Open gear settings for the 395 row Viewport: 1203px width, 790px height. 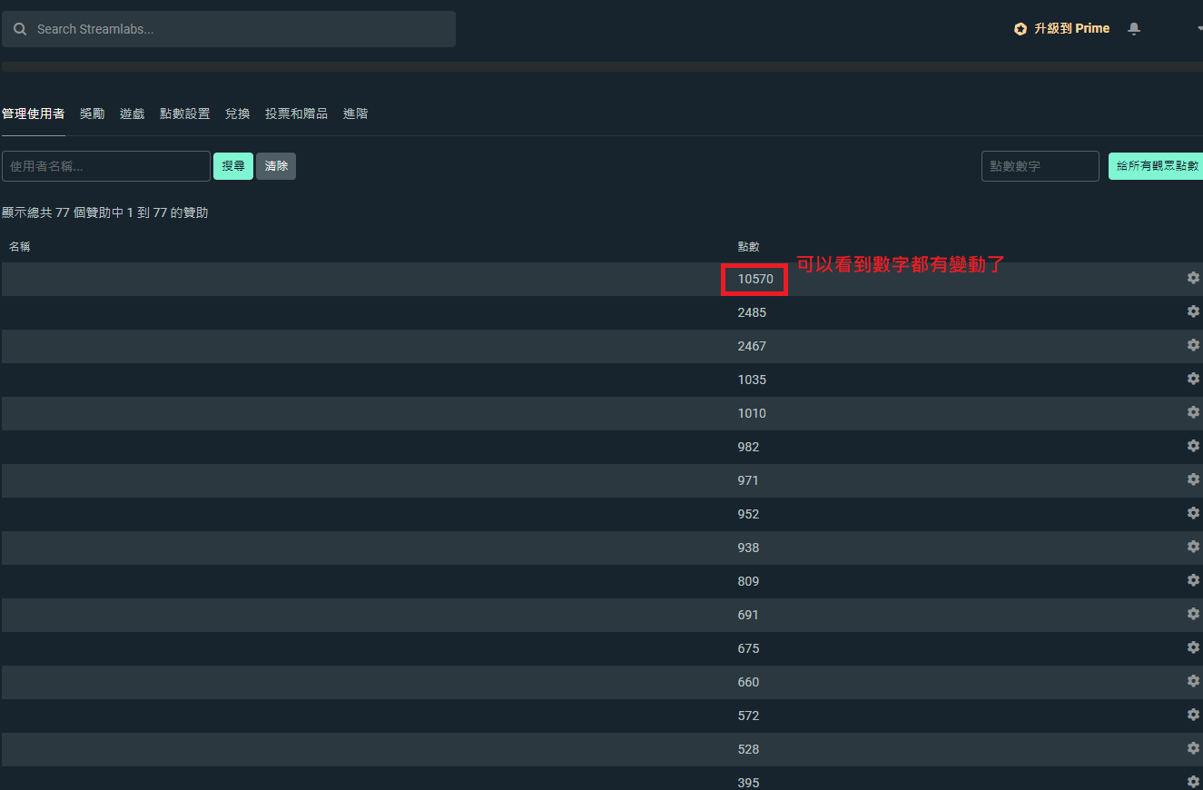[x=1193, y=781]
